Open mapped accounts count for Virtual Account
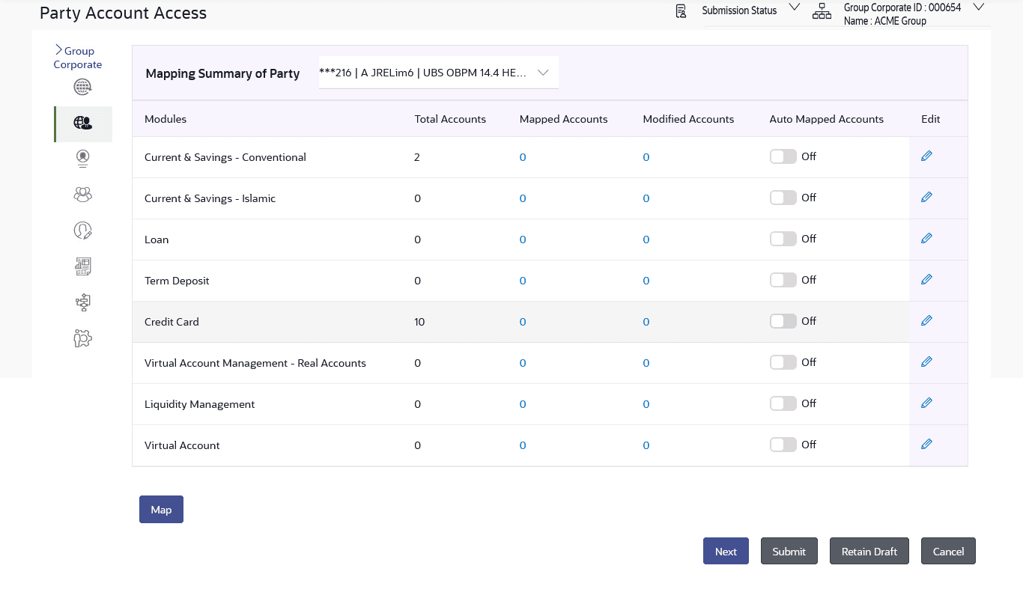1023x610 pixels. pos(523,445)
